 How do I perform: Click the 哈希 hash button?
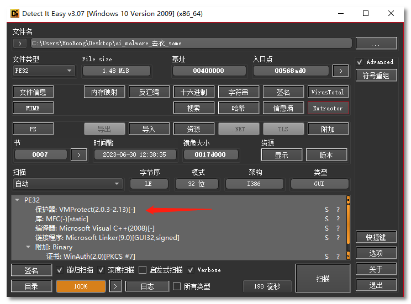pyautogui.click(x=238, y=108)
